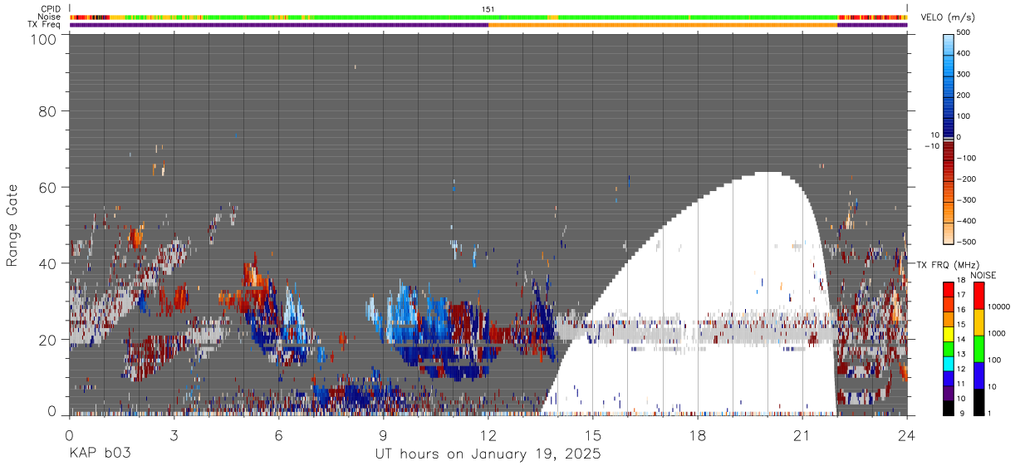
Task: Click the gray ground scatter band near 18 UT
Action: point(698,331)
